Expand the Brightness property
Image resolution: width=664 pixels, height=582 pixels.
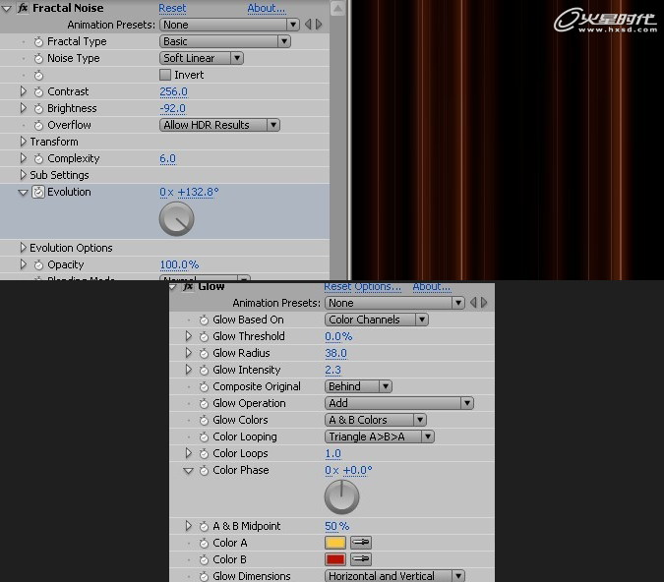[24, 108]
